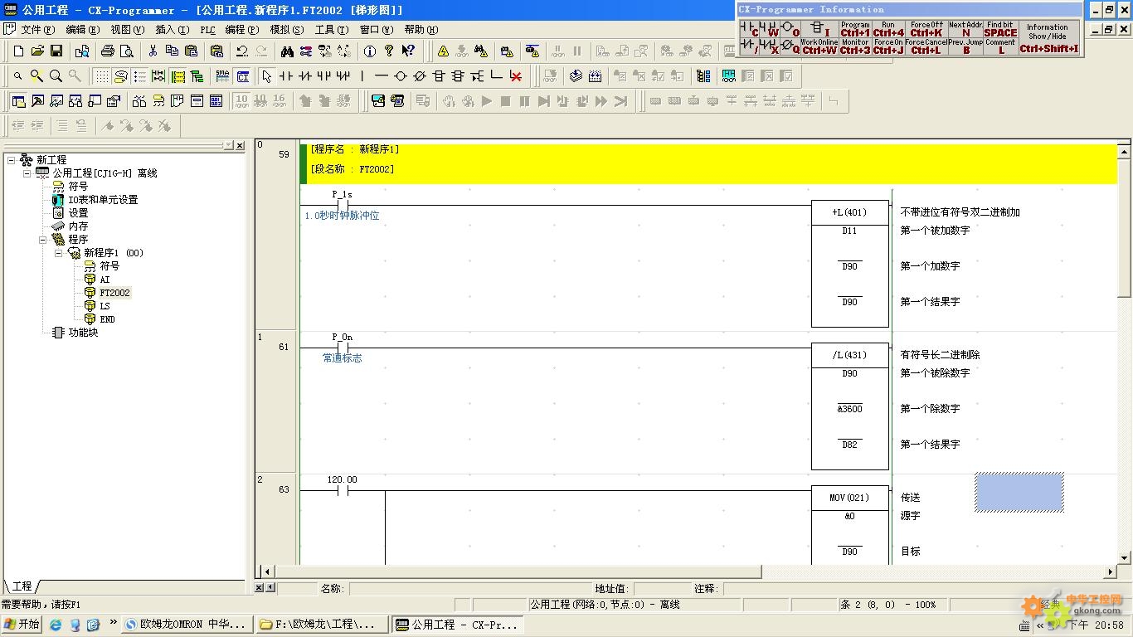Collapse the 新工程 root node
1133x637 pixels.
(x=11, y=160)
